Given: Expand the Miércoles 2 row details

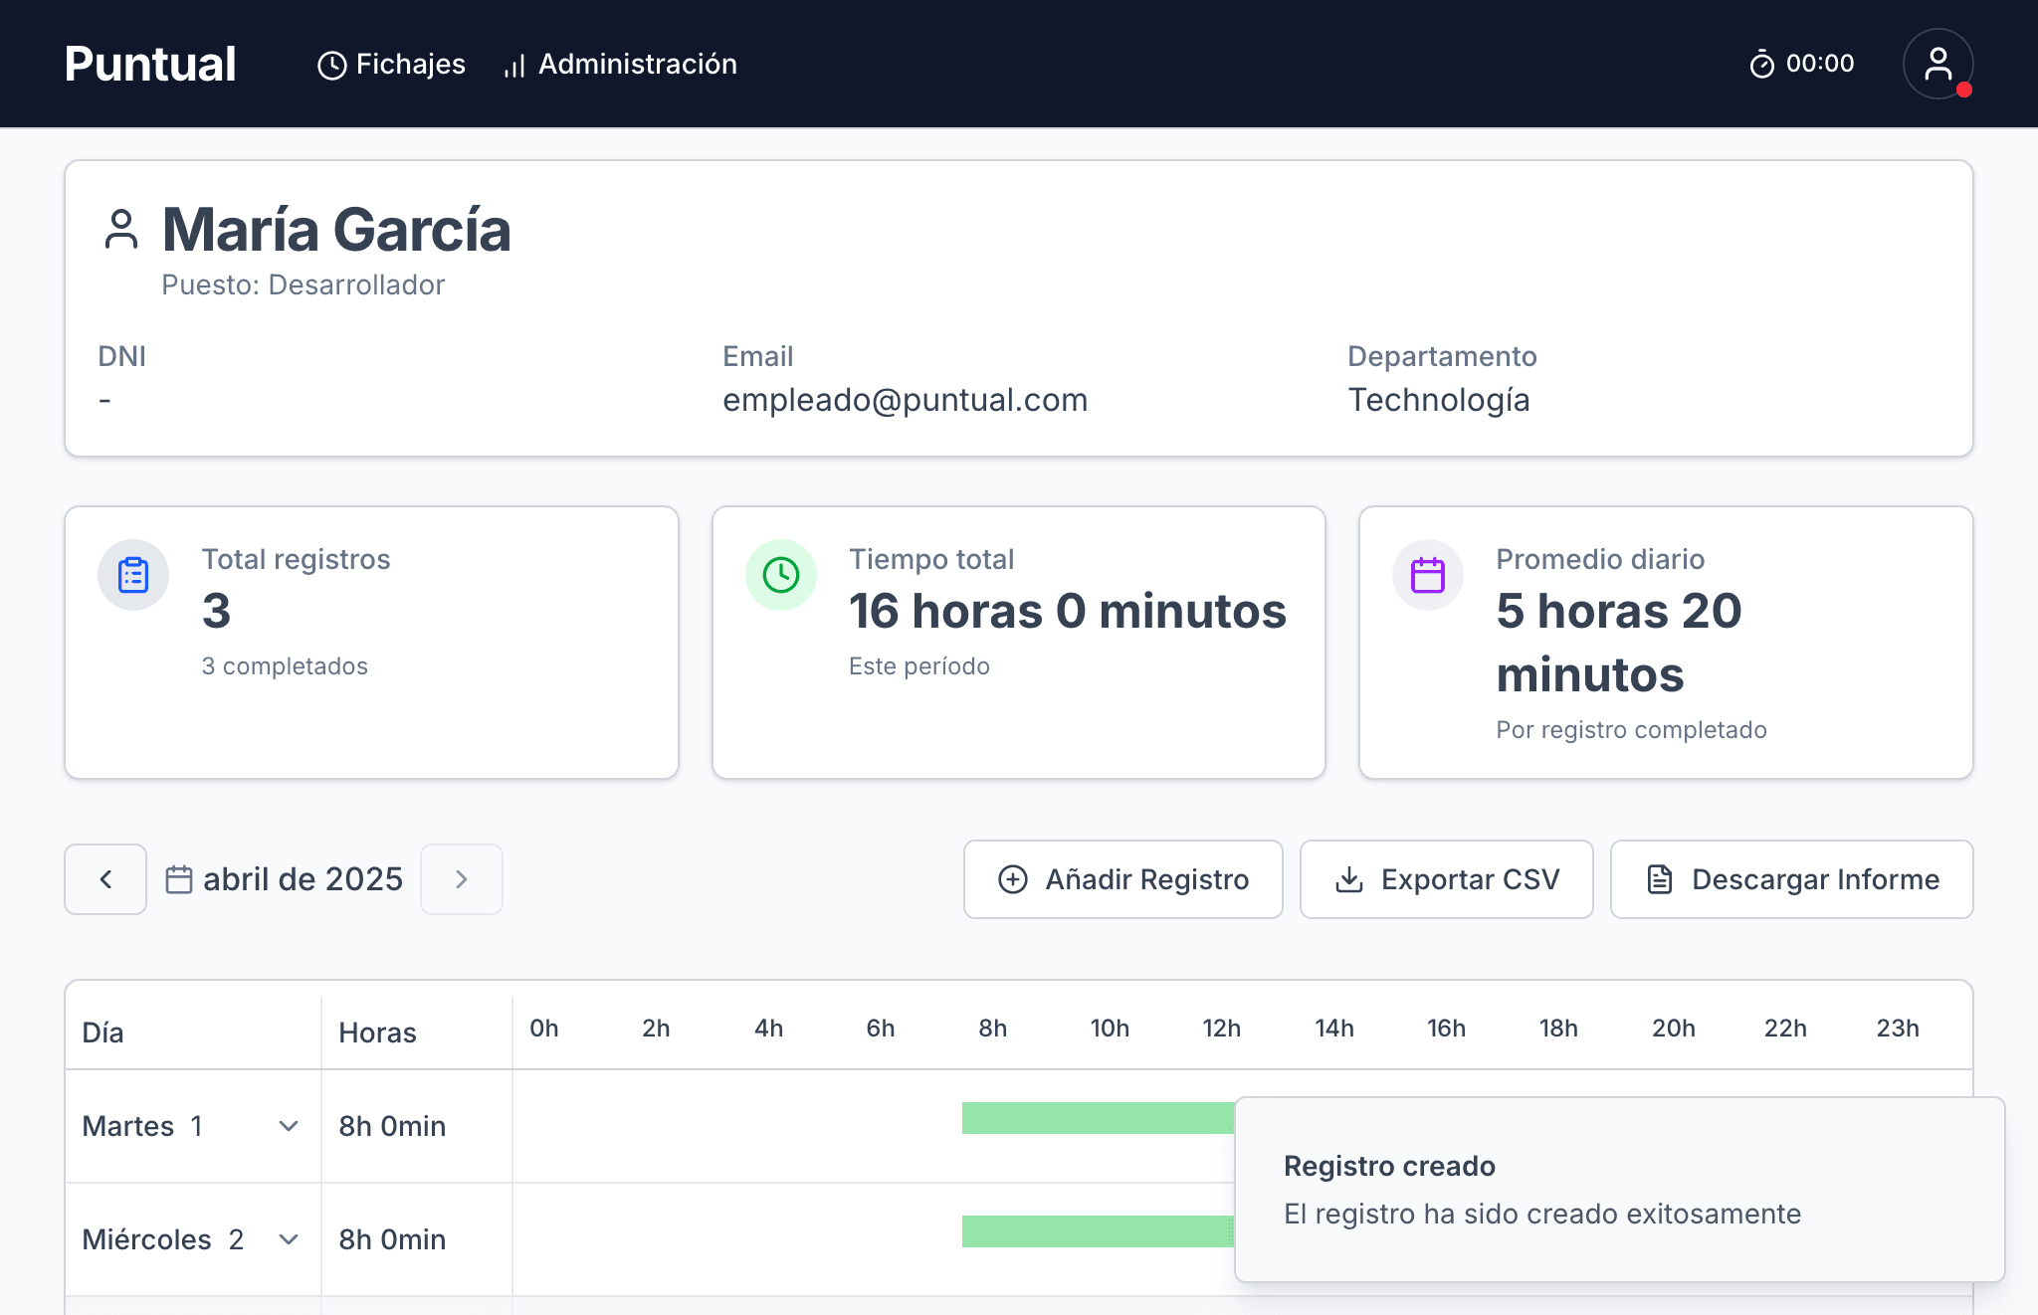Looking at the screenshot, I should click(x=290, y=1239).
